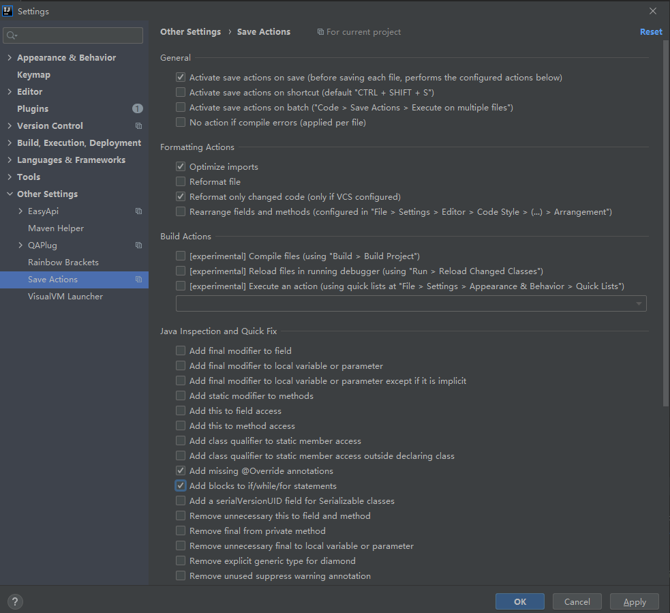Screen dimensions: 670x613
Task: Check Add a serialVersionUID field option
Action: (x=181, y=500)
